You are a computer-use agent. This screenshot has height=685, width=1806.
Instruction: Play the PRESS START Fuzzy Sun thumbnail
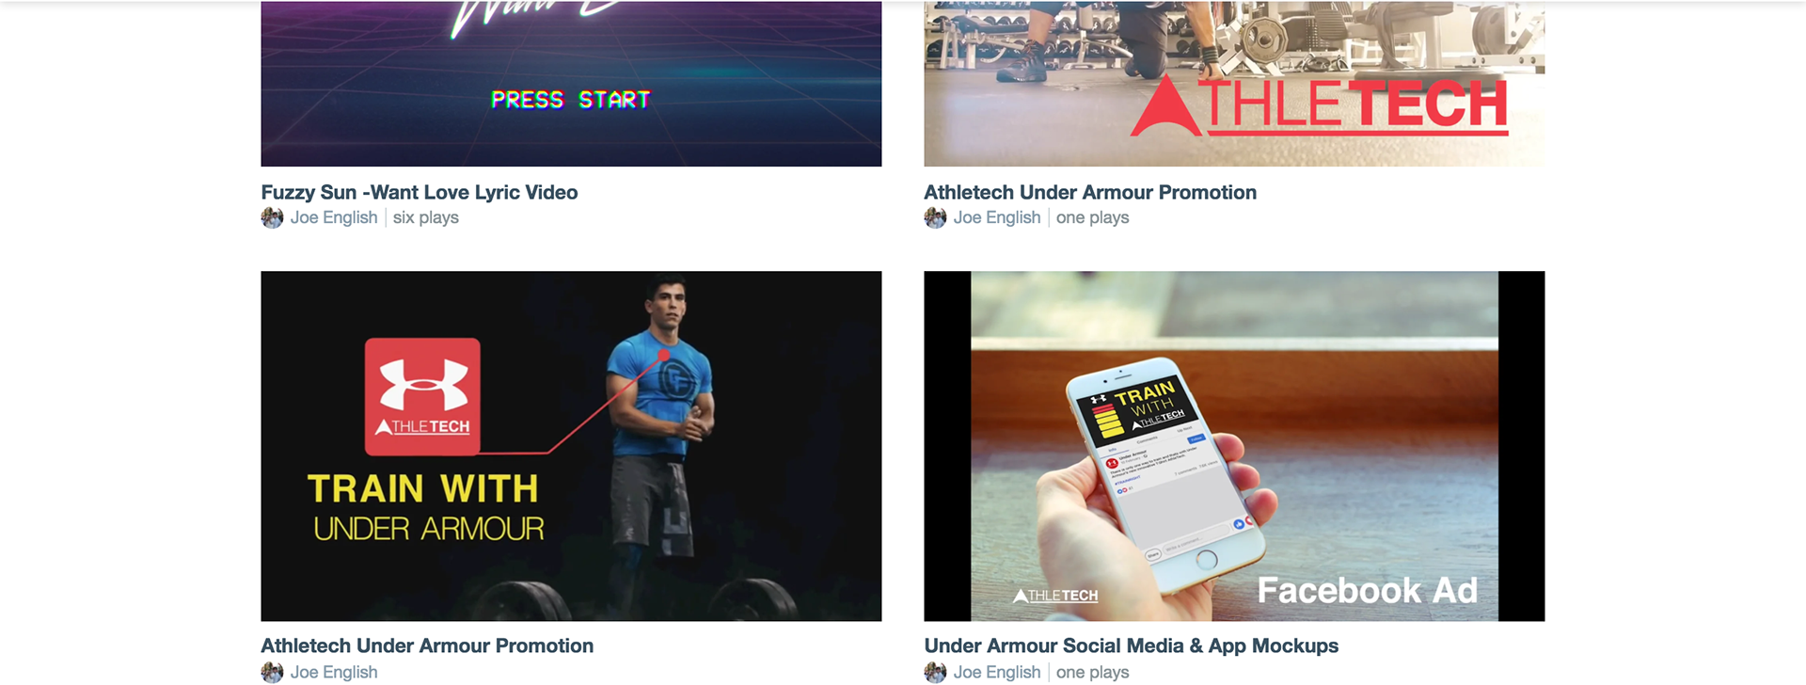click(x=571, y=84)
